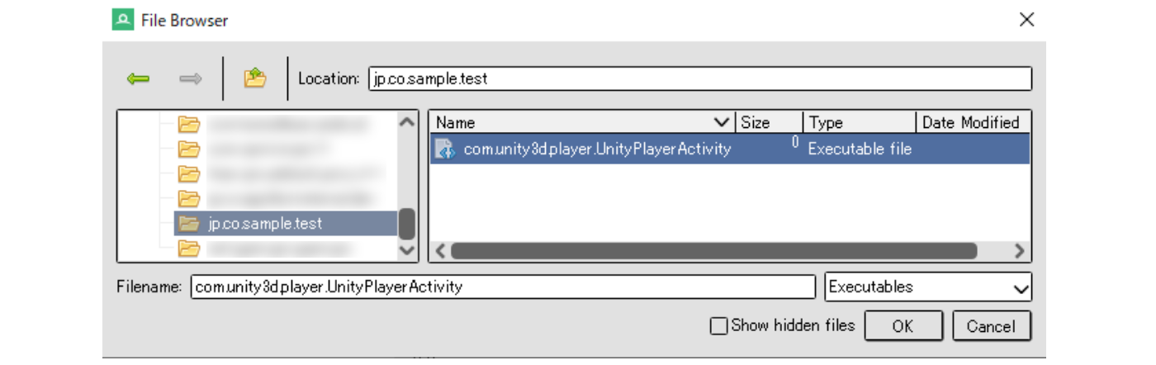Click the grey forward arrow icon
This screenshot has width=1156, height=365.
[191, 79]
